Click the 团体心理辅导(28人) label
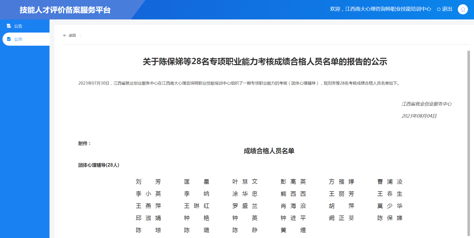 pos(99,166)
